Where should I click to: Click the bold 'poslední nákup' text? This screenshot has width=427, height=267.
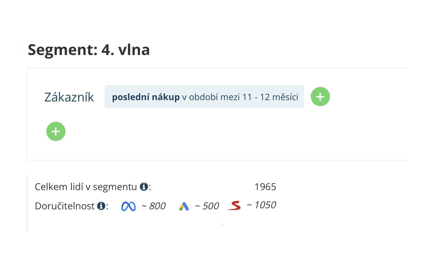coord(146,97)
